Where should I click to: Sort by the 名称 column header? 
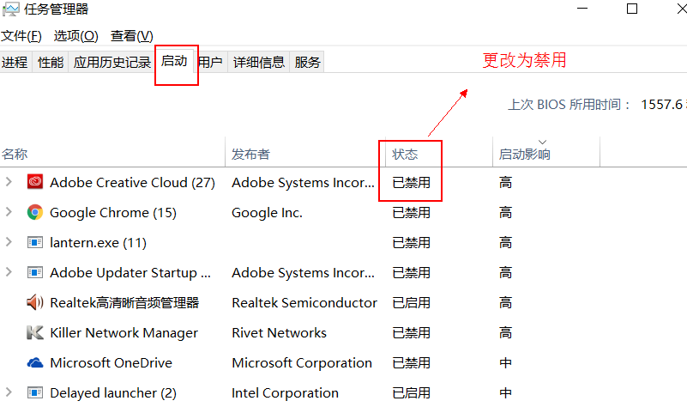[x=112, y=154]
